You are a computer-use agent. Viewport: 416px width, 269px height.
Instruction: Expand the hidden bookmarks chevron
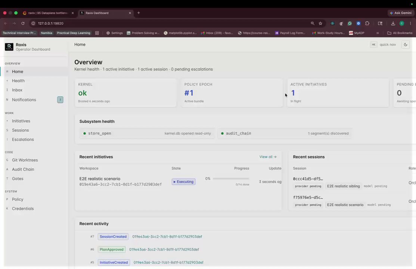378,33
